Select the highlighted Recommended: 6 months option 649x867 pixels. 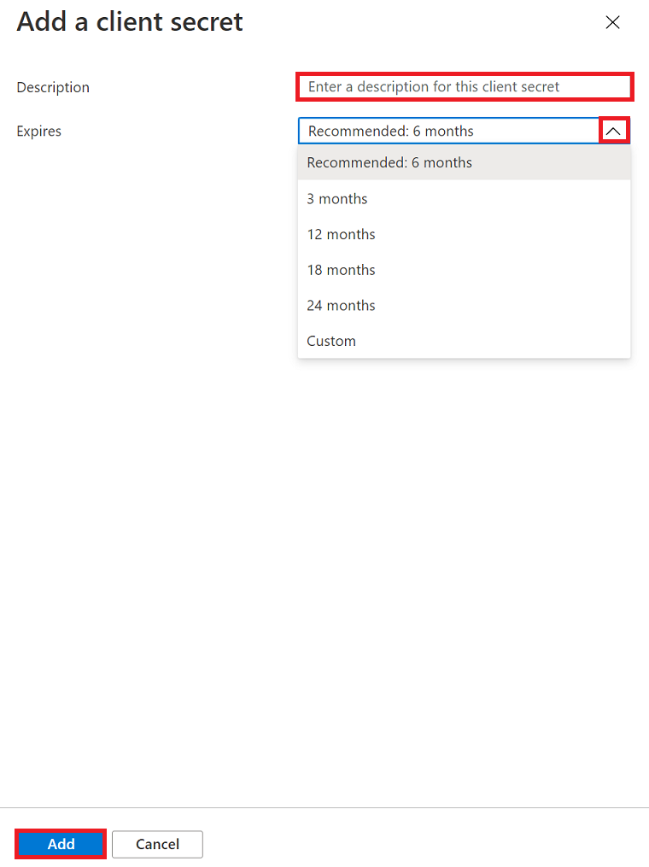click(x=465, y=162)
